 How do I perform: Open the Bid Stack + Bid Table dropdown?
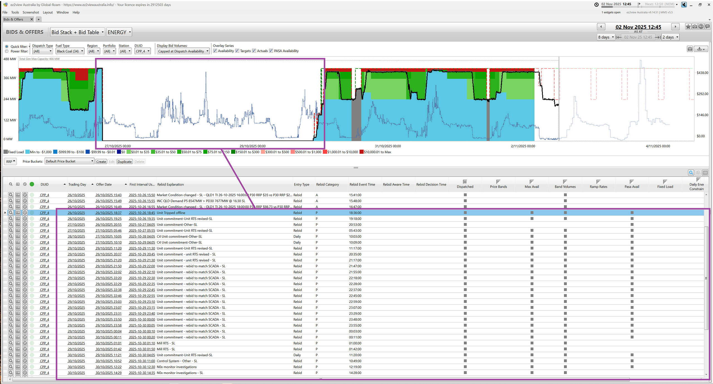coord(77,32)
